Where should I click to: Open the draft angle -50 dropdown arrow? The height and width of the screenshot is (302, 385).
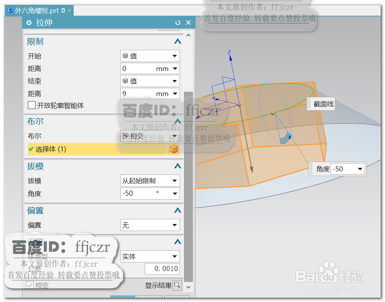[175, 194]
